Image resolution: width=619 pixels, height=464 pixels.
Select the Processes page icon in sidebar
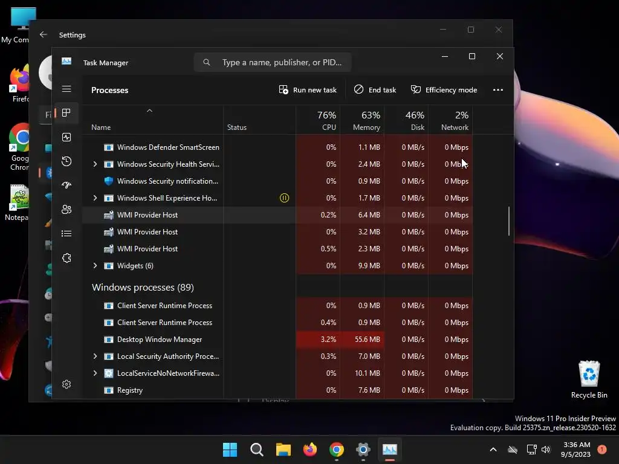click(x=66, y=113)
